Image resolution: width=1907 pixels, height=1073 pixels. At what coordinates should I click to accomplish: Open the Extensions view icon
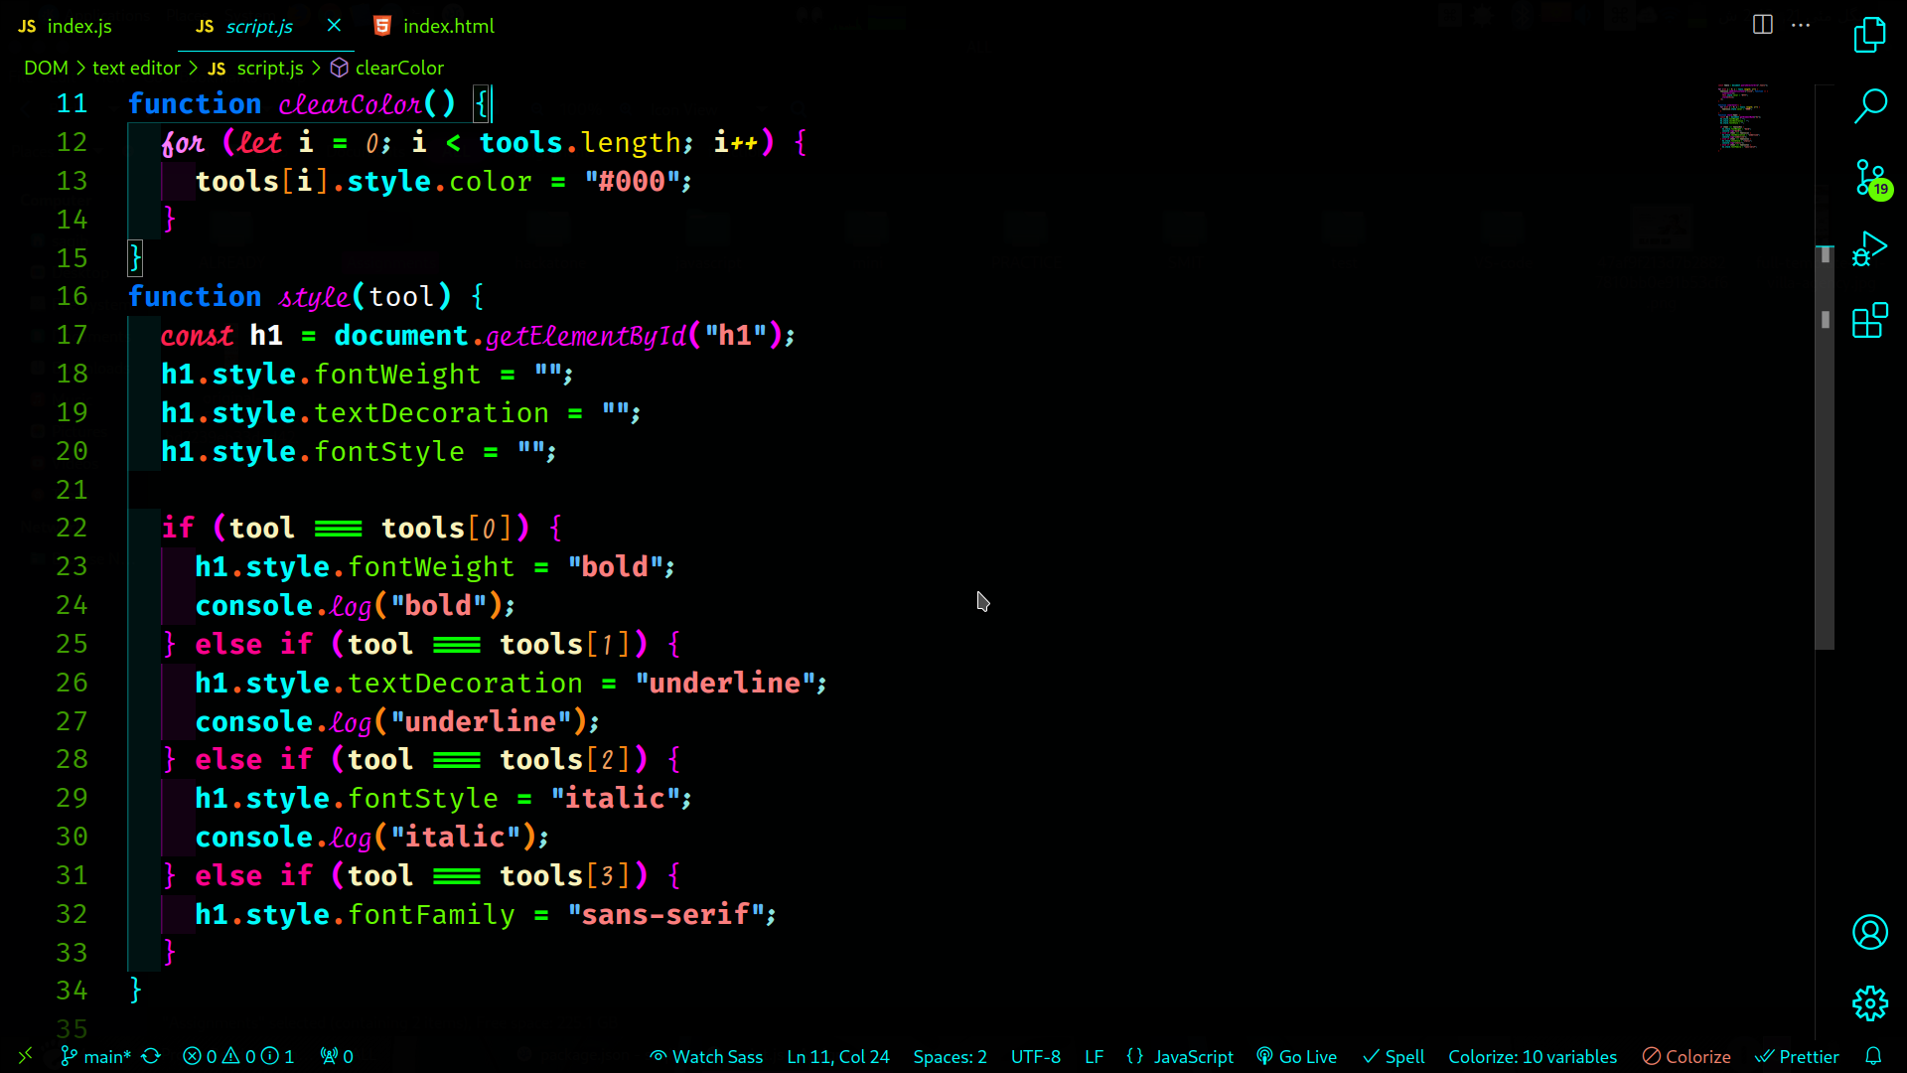[x=1869, y=321]
